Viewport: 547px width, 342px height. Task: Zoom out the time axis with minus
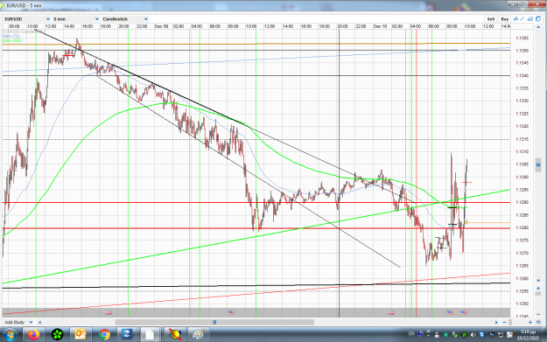click(504, 323)
